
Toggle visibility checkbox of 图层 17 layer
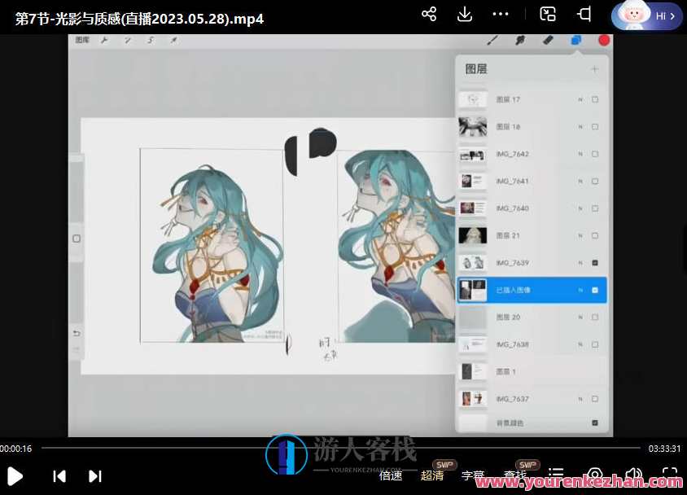(x=594, y=99)
